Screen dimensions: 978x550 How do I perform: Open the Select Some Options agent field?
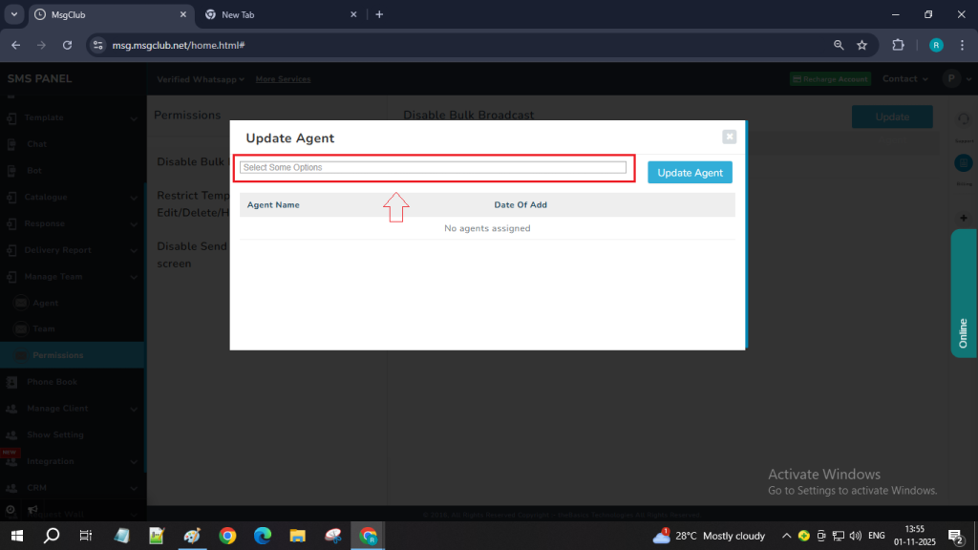(433, 167)
